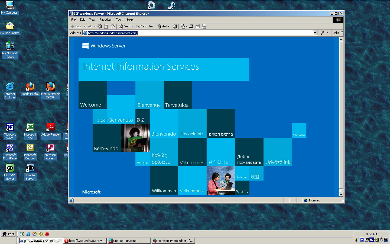The image size is (390, 244).
Task: Select Microsoft Excel desktop shortcut
Action: click(30, 131)
